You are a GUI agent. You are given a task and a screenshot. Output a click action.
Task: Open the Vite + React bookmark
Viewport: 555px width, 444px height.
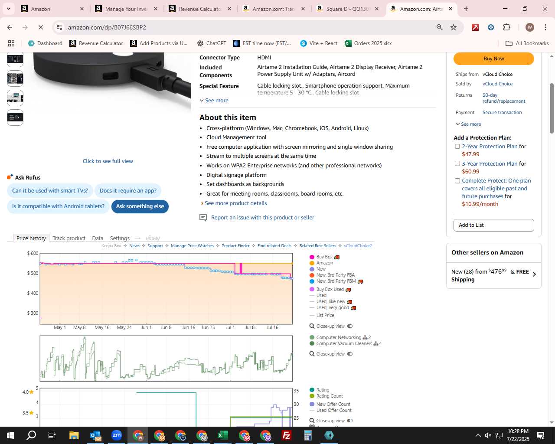pos(319,43)
